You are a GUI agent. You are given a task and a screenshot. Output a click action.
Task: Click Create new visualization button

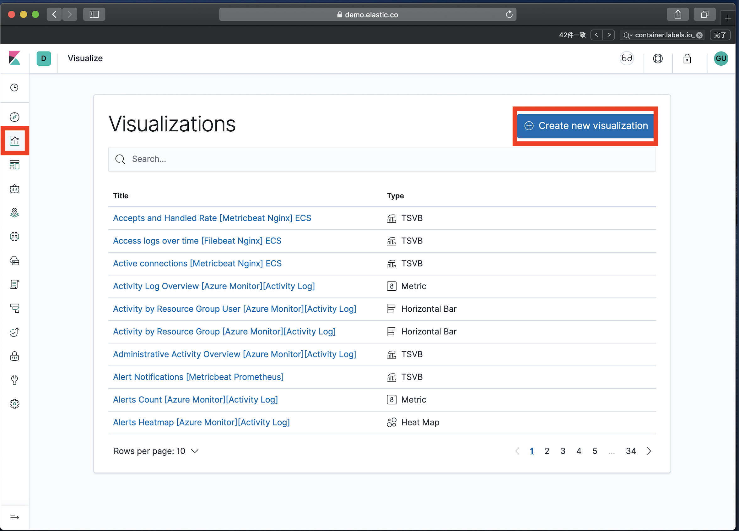pos(585,126)
